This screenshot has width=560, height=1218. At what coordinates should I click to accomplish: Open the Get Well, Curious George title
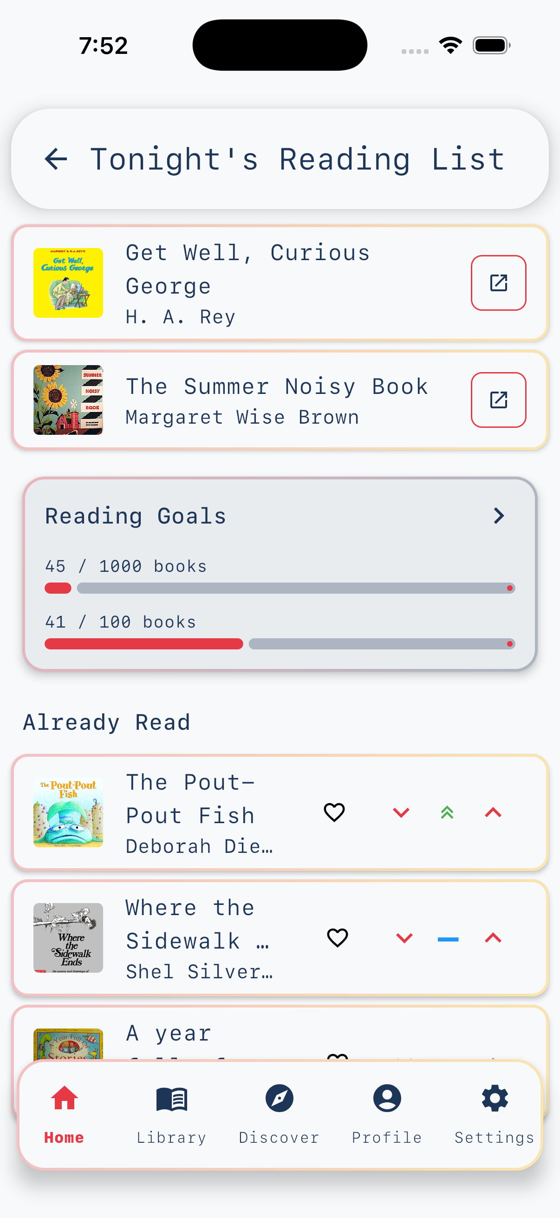pos(247,269)
